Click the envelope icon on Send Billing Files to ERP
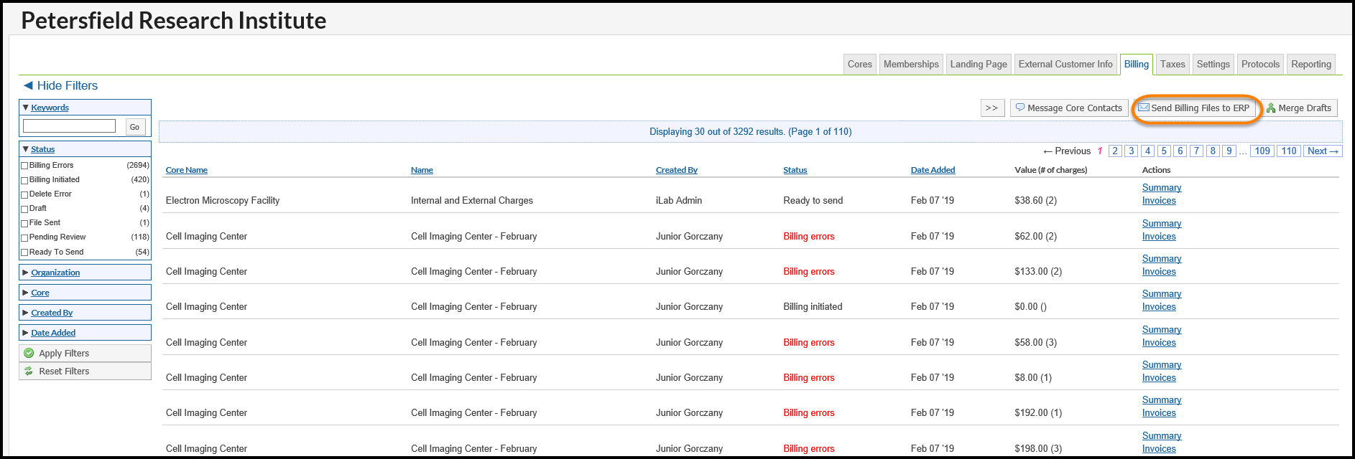Image resolution: width=1355 pixels, height=459 pixels. click(1144, 108)
